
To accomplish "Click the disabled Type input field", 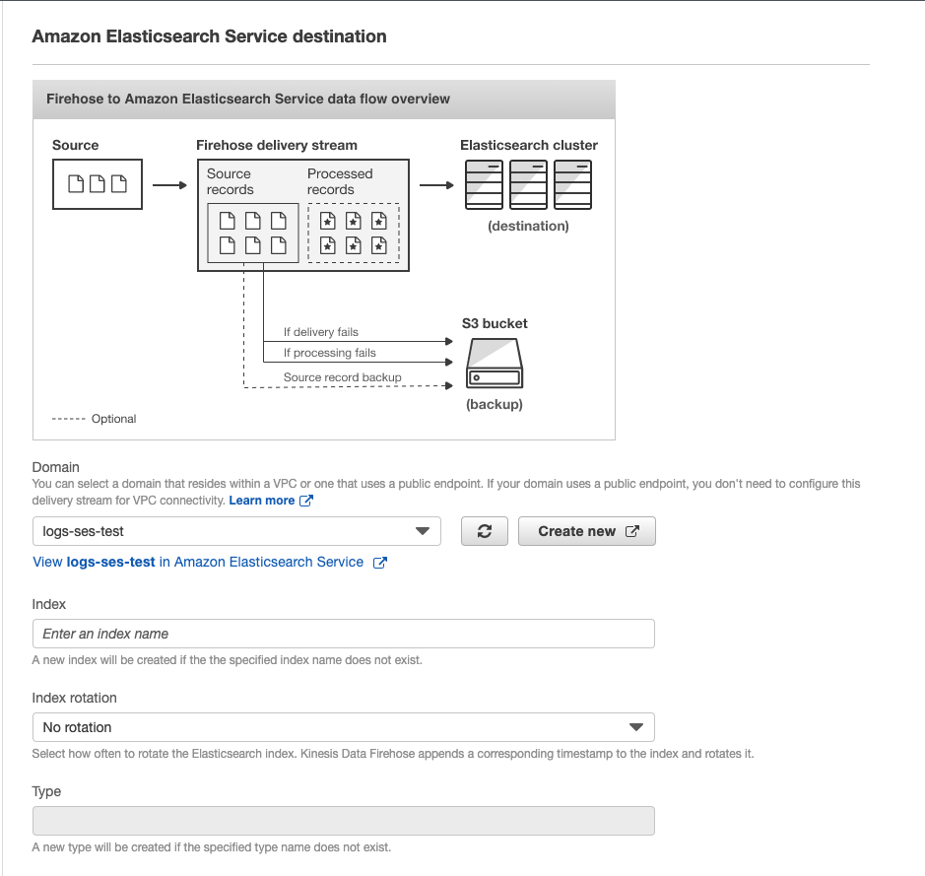I will point(344,821).
